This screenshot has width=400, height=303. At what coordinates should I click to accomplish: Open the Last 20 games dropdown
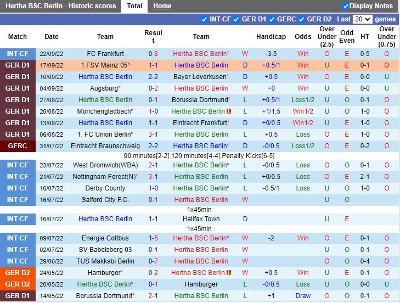pos(363,19)
